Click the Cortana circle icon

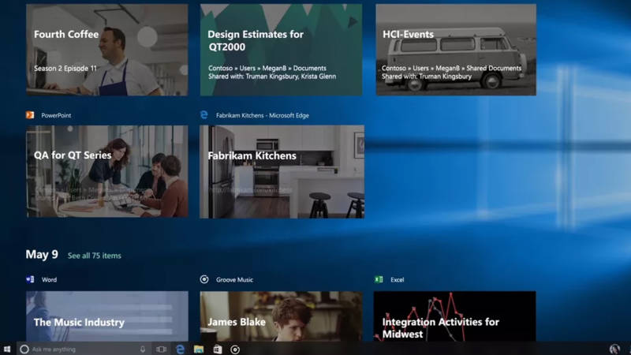[24, 349]
